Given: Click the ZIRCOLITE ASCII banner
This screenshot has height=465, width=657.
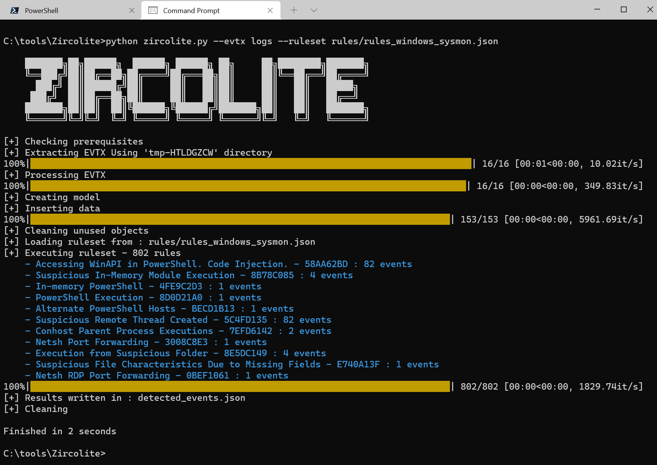Looking at the screenshot, I should 196,89.
